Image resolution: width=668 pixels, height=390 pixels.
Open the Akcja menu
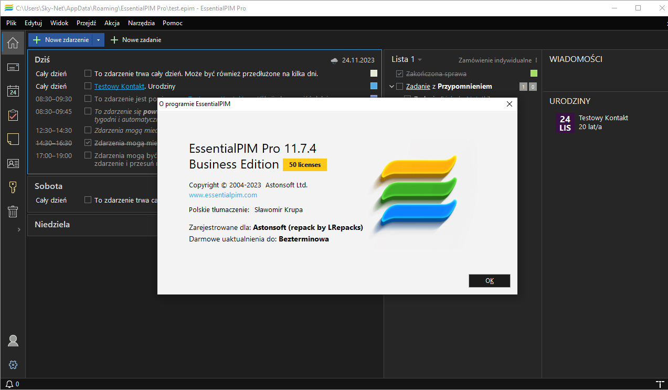(112, 23)
